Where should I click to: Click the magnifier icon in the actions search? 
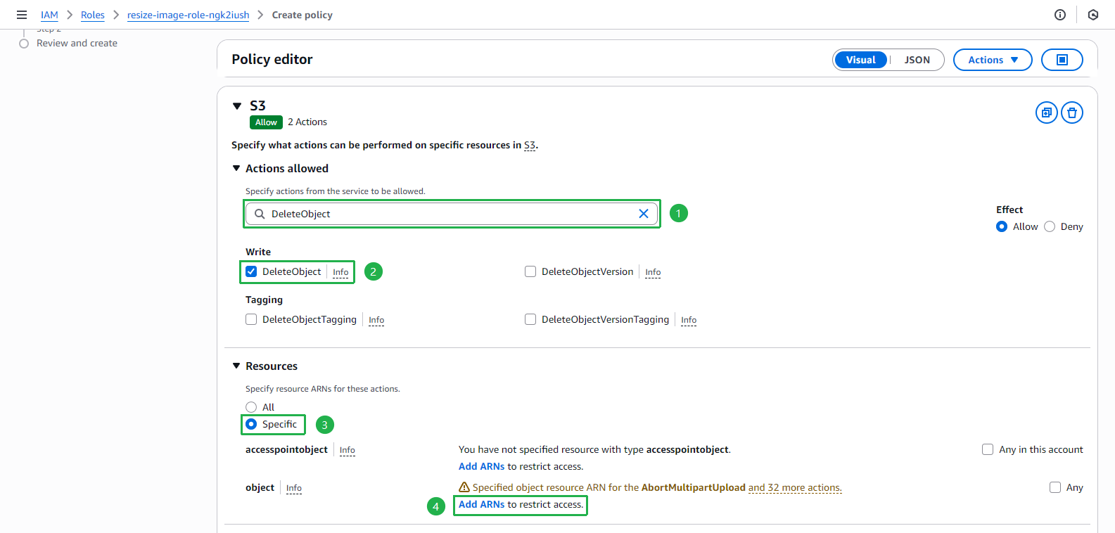(260, 214)
